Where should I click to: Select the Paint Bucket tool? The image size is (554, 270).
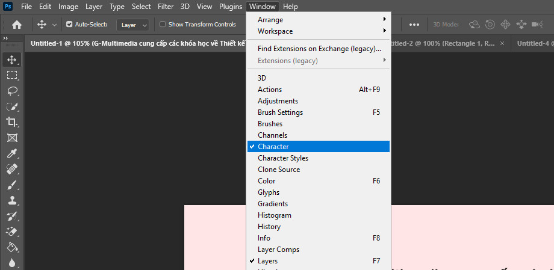12,247
